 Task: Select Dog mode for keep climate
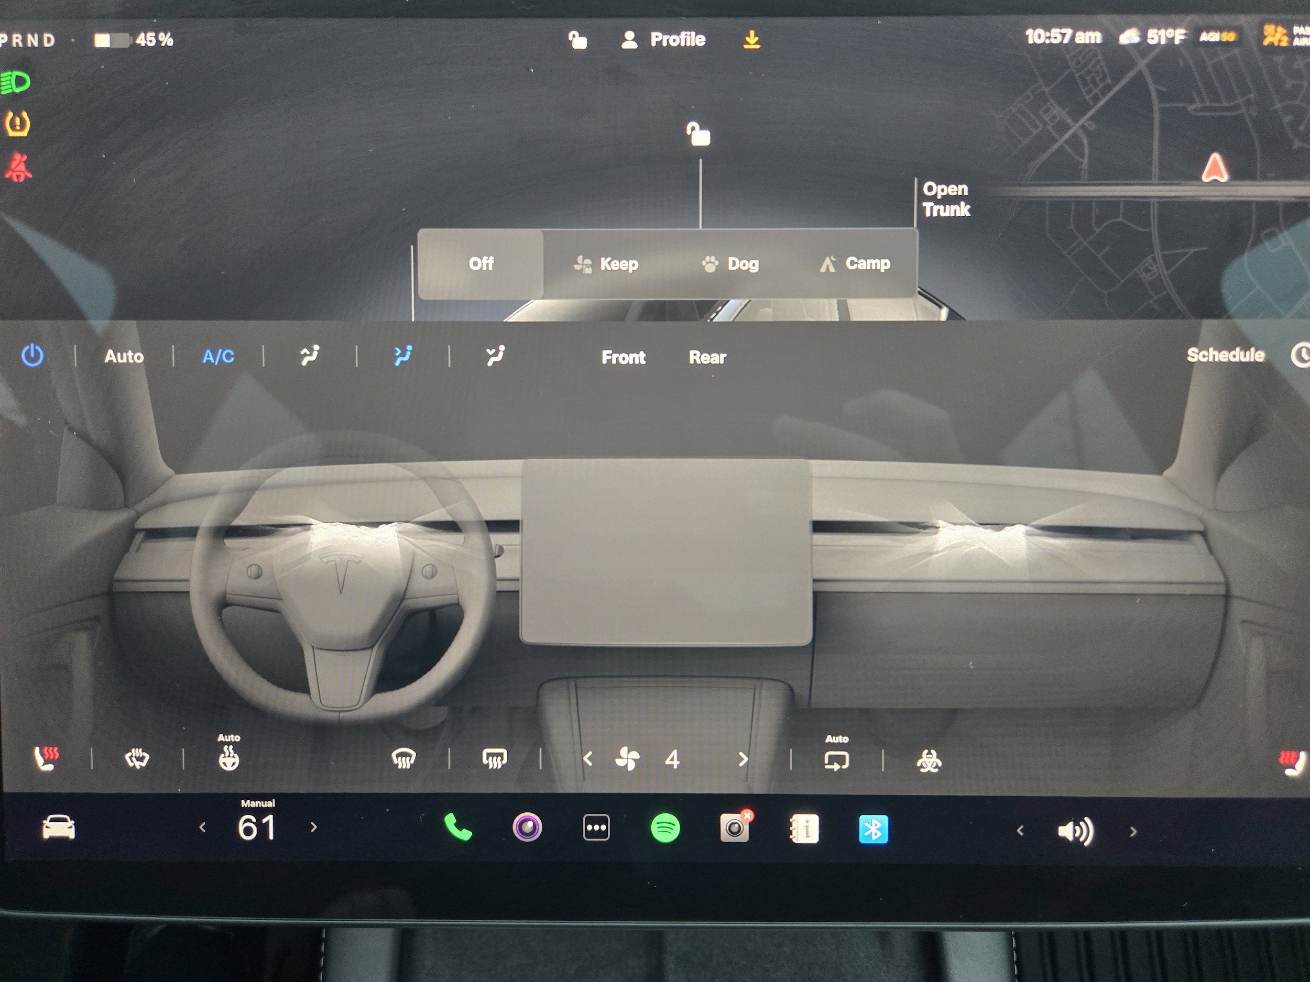tap(729, 264)
